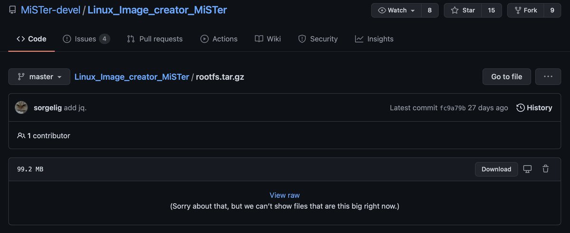The height and width of the screenshot is (233, 570).
Task: Open the MiSTer-devel organization link
Action: coord(50,10)
